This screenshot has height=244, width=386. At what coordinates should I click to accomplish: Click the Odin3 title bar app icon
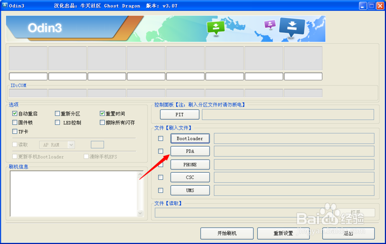[x=5, y=5]
